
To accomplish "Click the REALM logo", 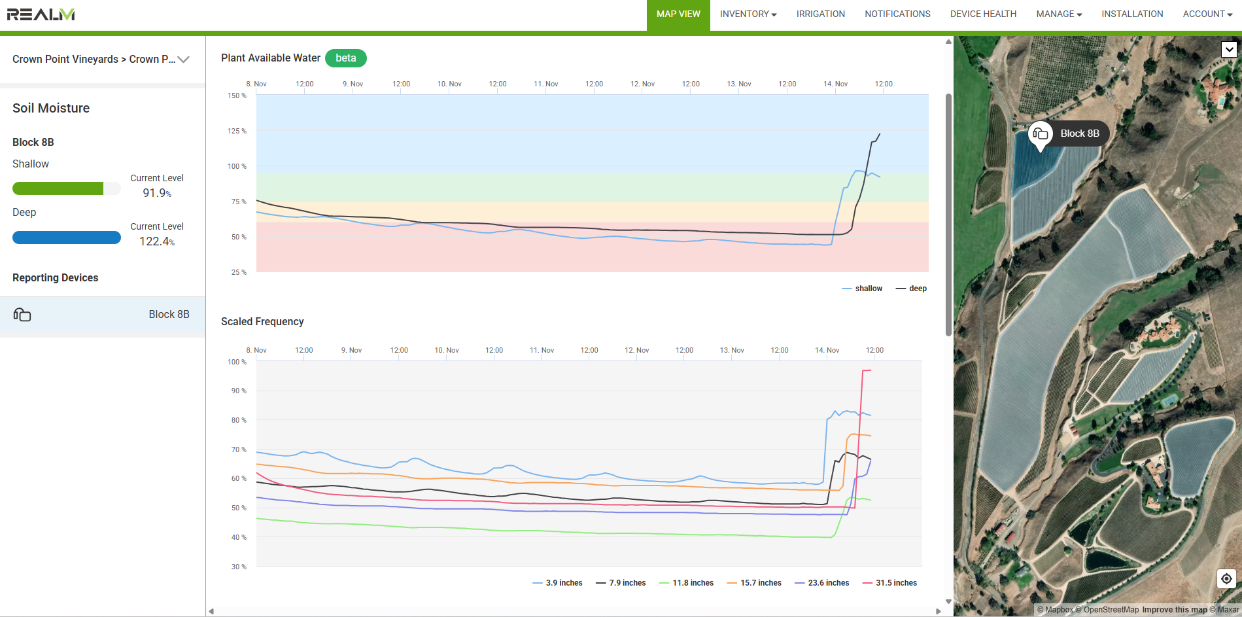I will (x=41, y=14).
